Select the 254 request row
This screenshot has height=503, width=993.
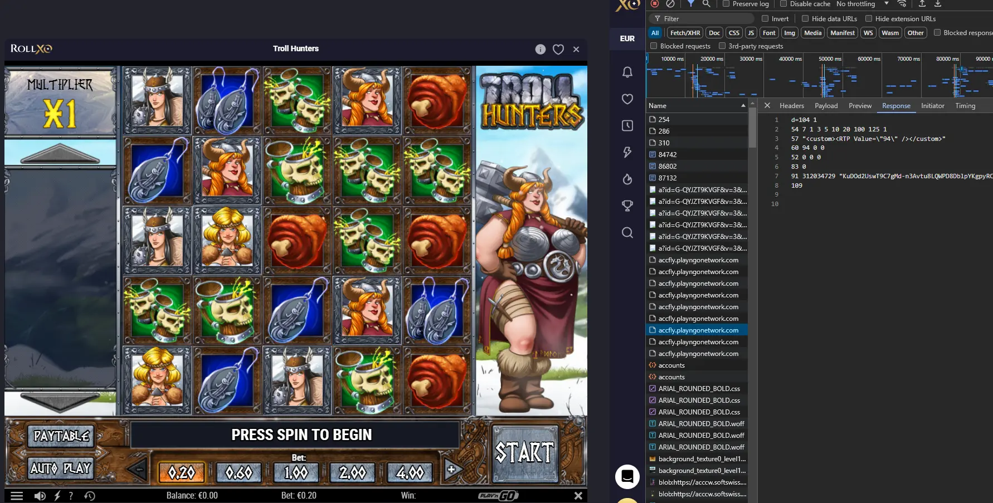(x=697, y=119)
